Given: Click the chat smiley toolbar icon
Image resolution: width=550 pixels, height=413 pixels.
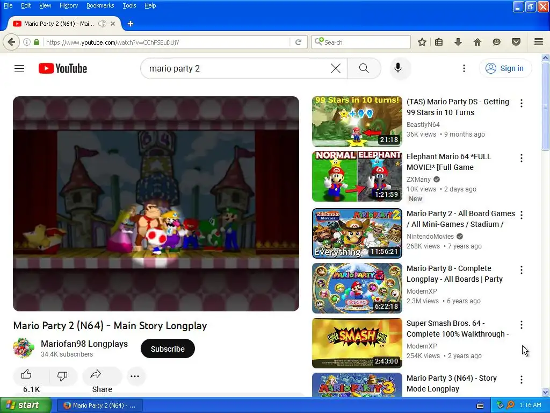Looking at the screenshot, I should (x=497, y=42).
